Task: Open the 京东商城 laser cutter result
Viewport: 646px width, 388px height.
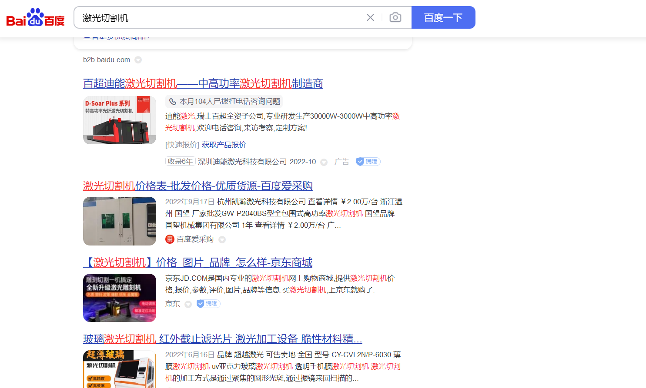Action: (x=197, y=262)
